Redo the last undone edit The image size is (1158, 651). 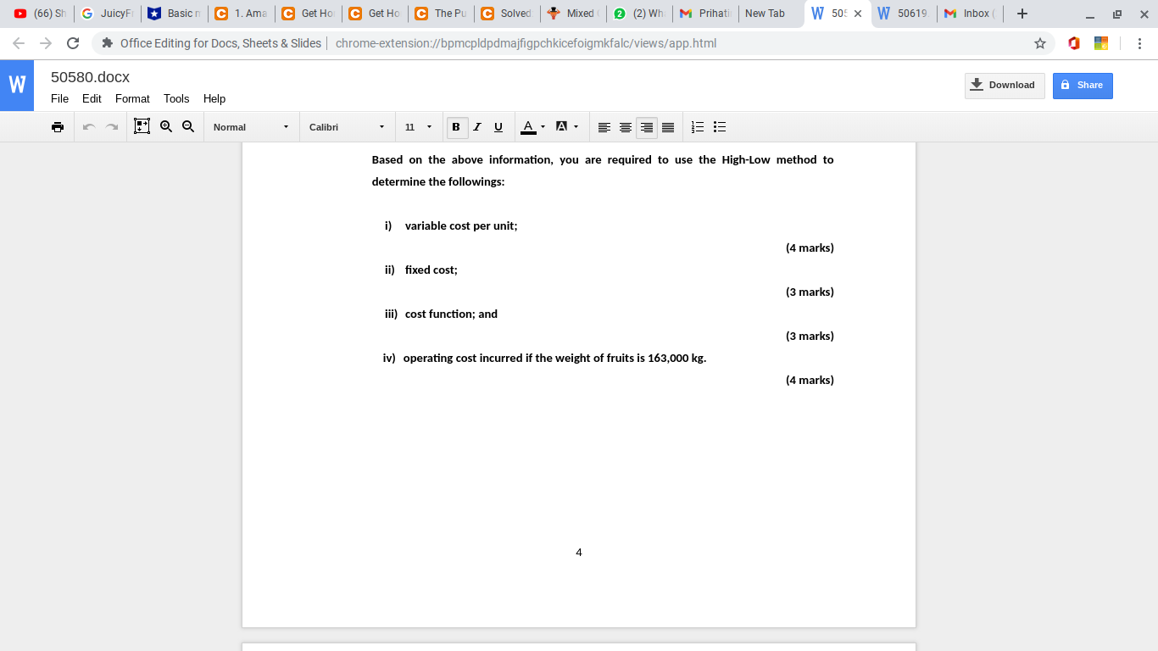point(112,127)
